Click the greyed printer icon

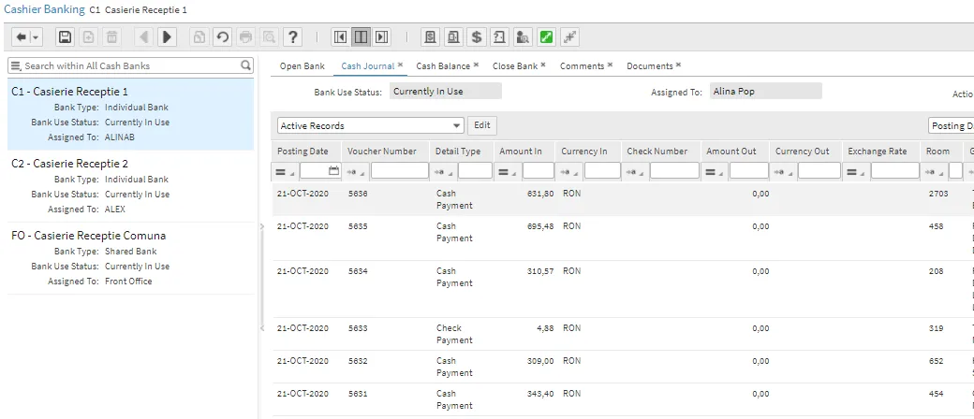coord(246,37)
